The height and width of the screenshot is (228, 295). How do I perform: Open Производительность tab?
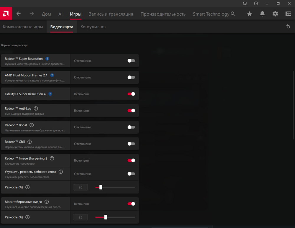click(163, 14)
